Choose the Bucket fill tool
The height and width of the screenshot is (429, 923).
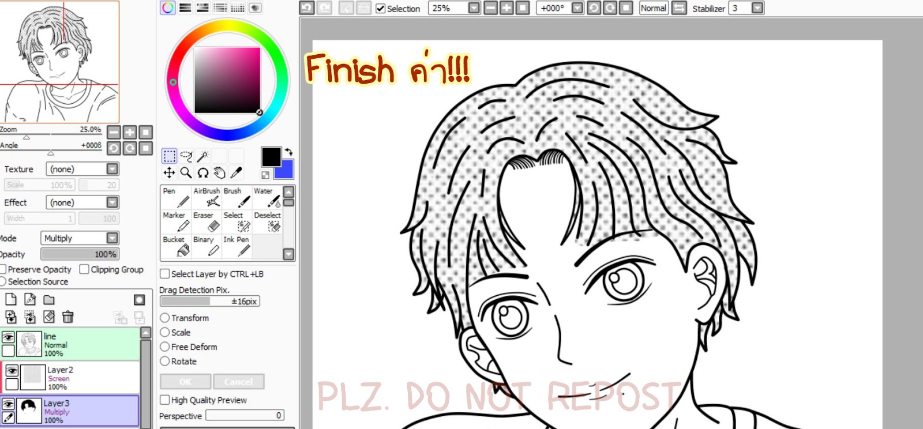[176, 246]
